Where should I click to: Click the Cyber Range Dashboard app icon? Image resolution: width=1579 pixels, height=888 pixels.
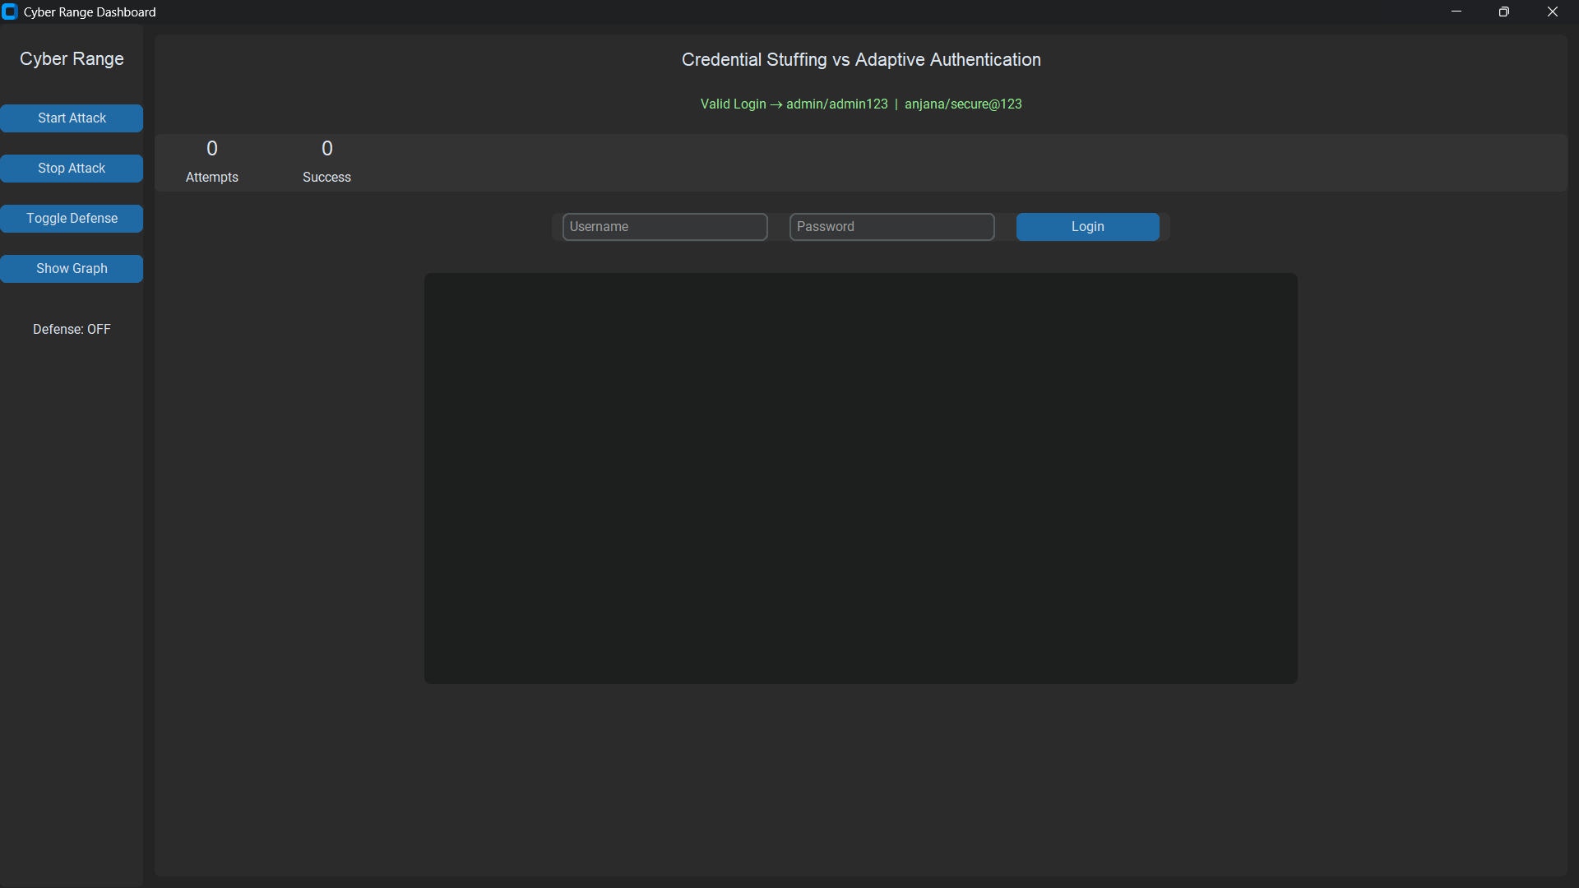10,12
